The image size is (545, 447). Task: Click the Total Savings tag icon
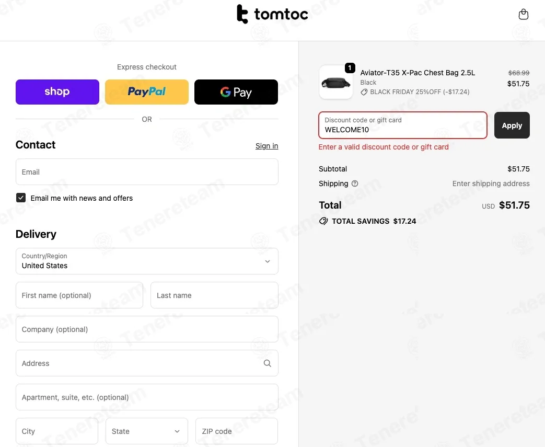[323, 221]
